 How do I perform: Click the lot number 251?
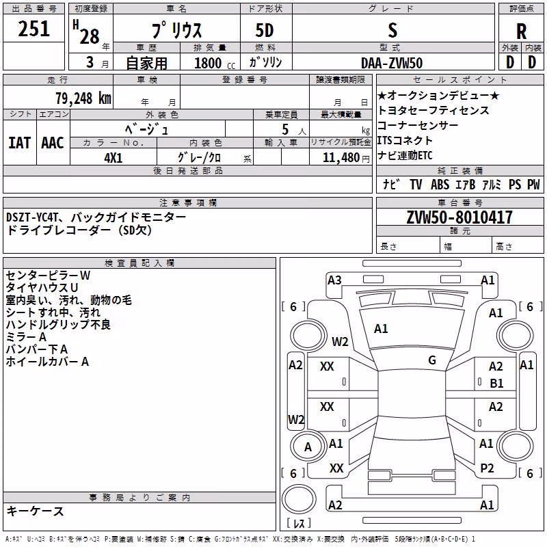[x=34, y=29]
